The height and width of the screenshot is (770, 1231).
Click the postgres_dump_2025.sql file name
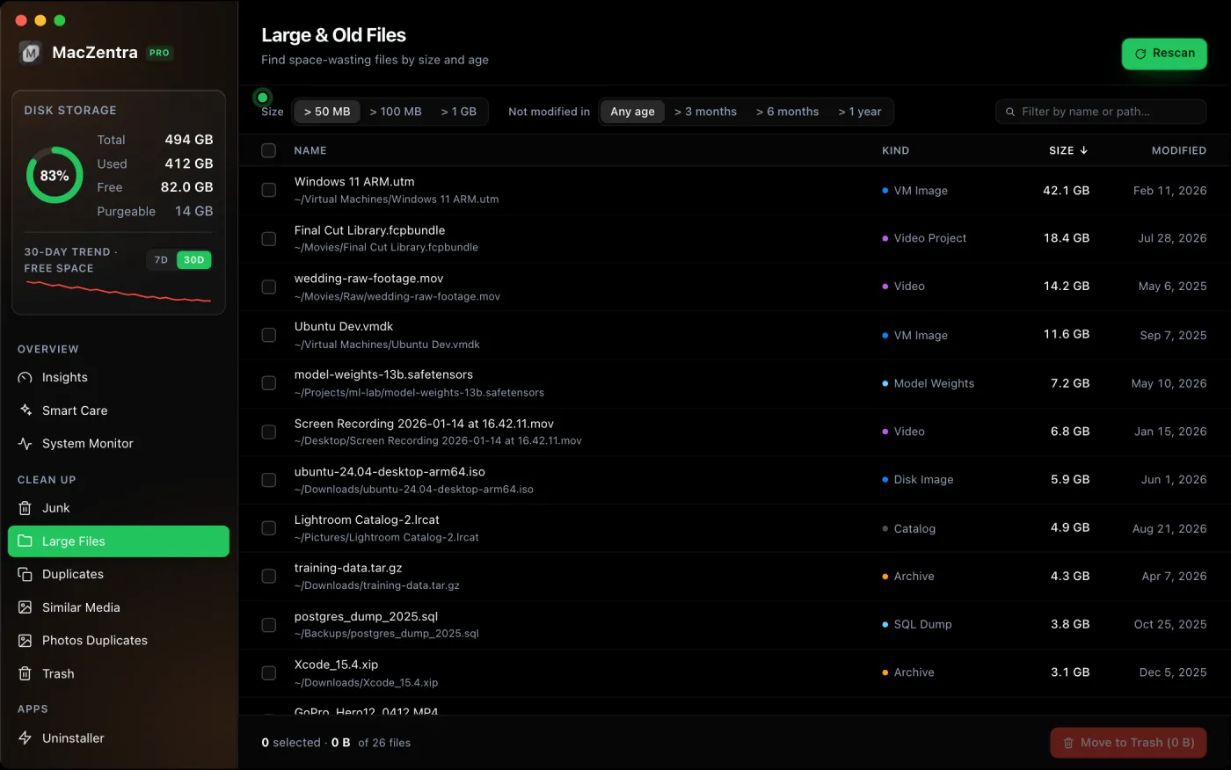[366, 616]
